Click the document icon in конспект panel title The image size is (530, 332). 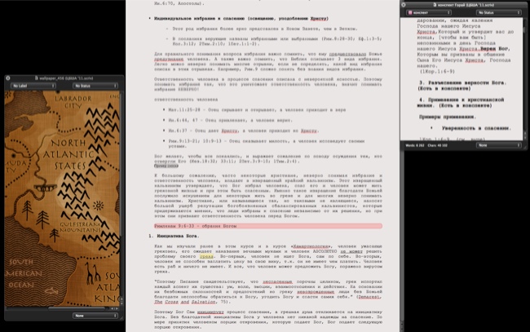click(x=435, y=5)
